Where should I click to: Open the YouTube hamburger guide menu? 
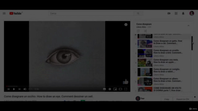(4, 13)
